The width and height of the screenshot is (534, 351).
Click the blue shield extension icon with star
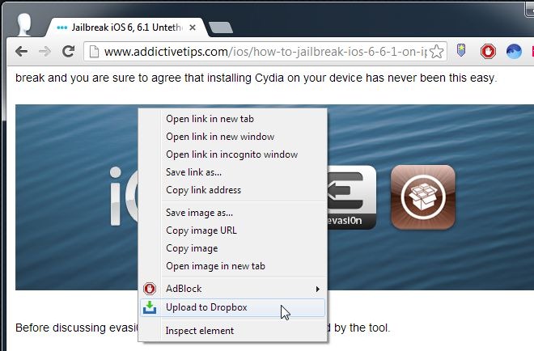coord(461,51)
